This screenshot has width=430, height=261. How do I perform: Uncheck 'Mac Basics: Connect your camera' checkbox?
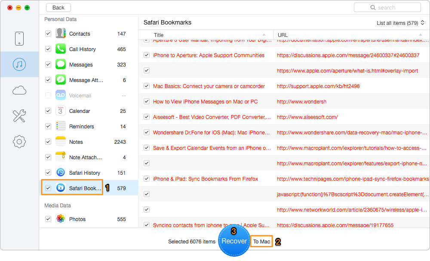tap(147, 86)
